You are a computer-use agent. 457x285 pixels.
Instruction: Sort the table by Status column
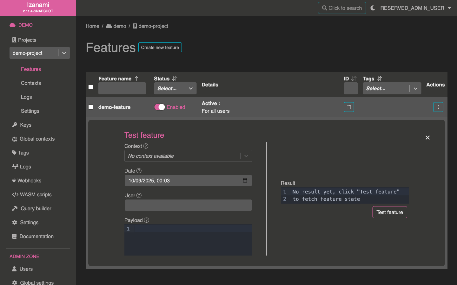point(175,79)
